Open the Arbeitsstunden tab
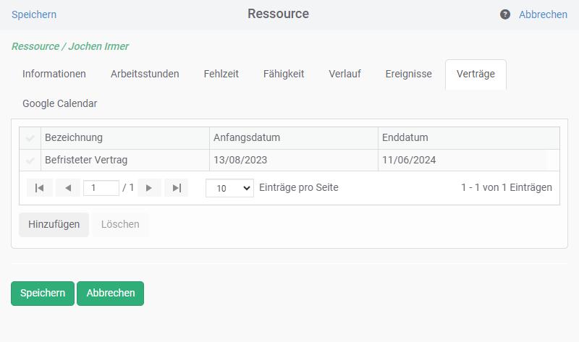The width and height of the screenshot is (579, 342). (145, 74)
